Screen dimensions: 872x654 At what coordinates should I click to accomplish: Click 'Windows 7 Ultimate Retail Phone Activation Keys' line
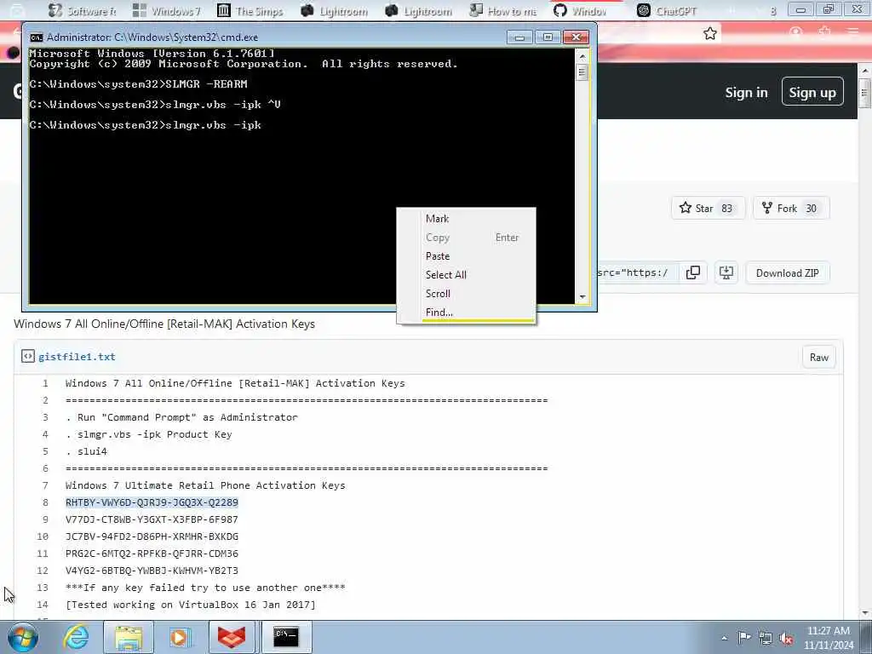[x=205, y=485]
